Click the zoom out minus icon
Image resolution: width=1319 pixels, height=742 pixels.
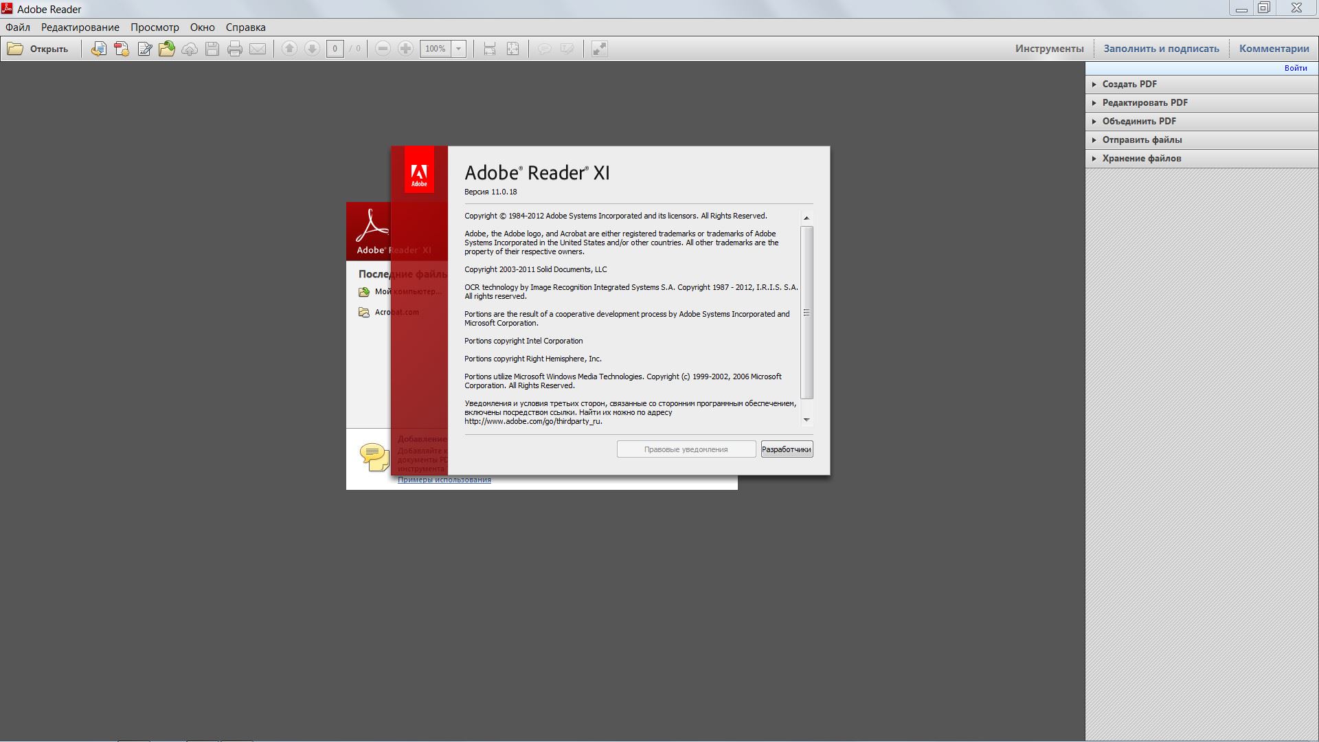(x=383, y=49)
